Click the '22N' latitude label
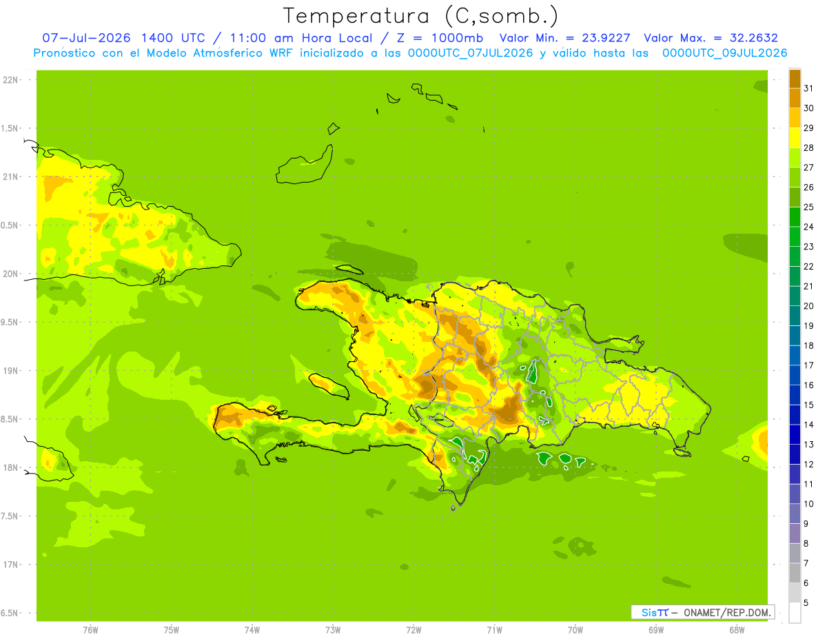 coord(10,80)
